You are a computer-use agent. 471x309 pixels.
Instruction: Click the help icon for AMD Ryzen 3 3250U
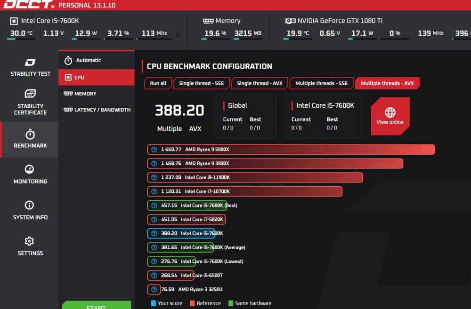154,290
